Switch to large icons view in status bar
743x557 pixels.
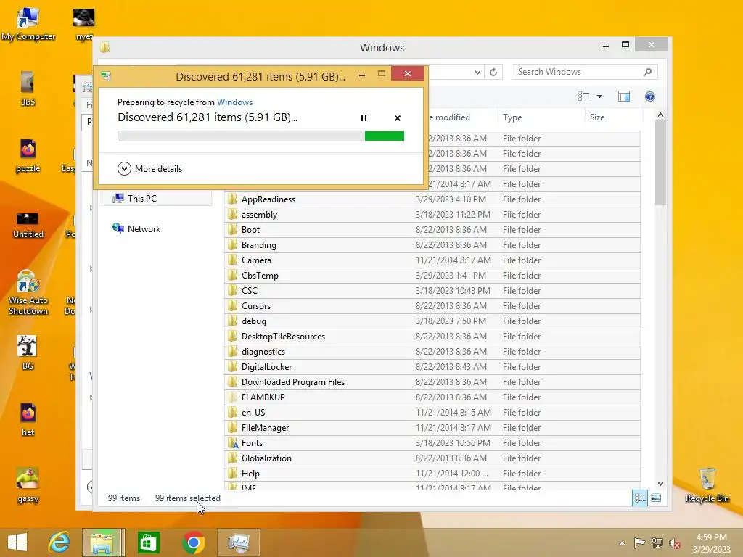[656, 498]
